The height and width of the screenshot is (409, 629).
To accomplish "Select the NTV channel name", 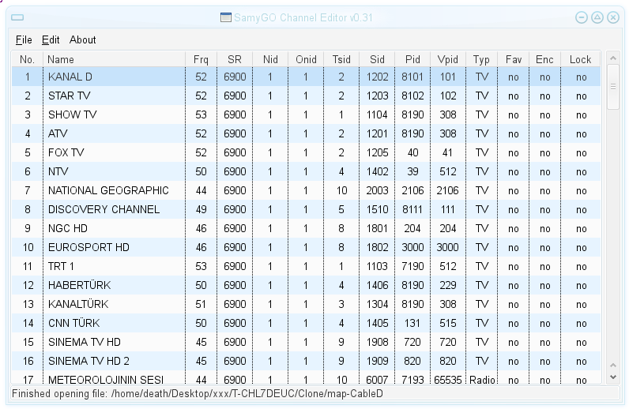I will (x=58, y=171).
